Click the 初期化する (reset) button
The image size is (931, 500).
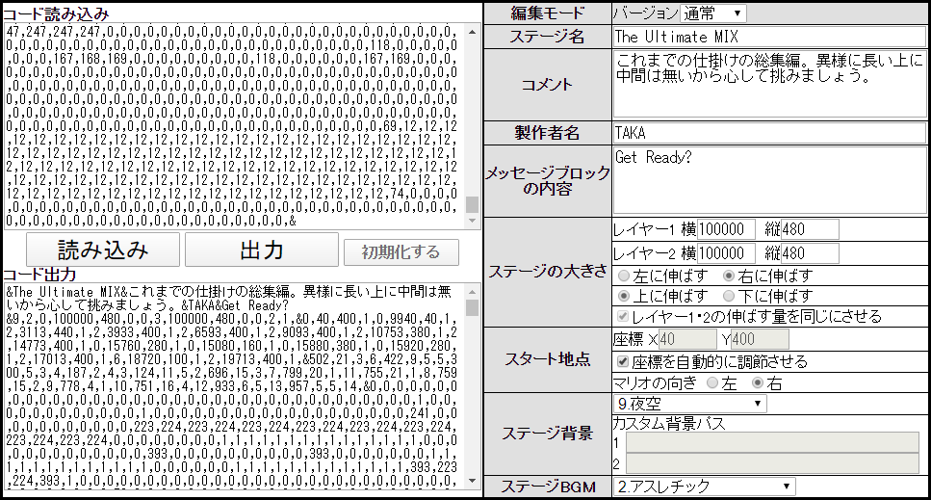(401, 252)
